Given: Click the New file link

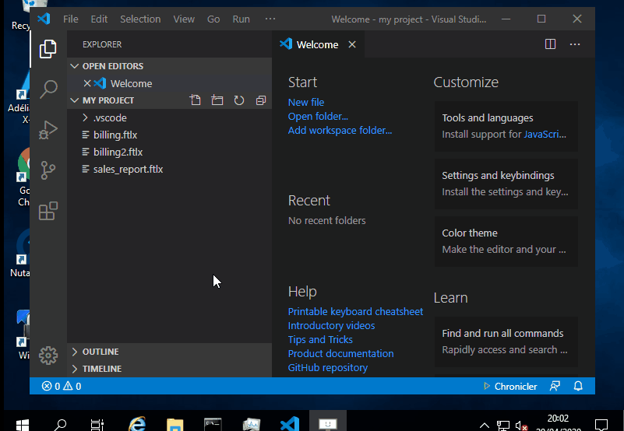Looking at the screenshot, I should click(306, 102).
